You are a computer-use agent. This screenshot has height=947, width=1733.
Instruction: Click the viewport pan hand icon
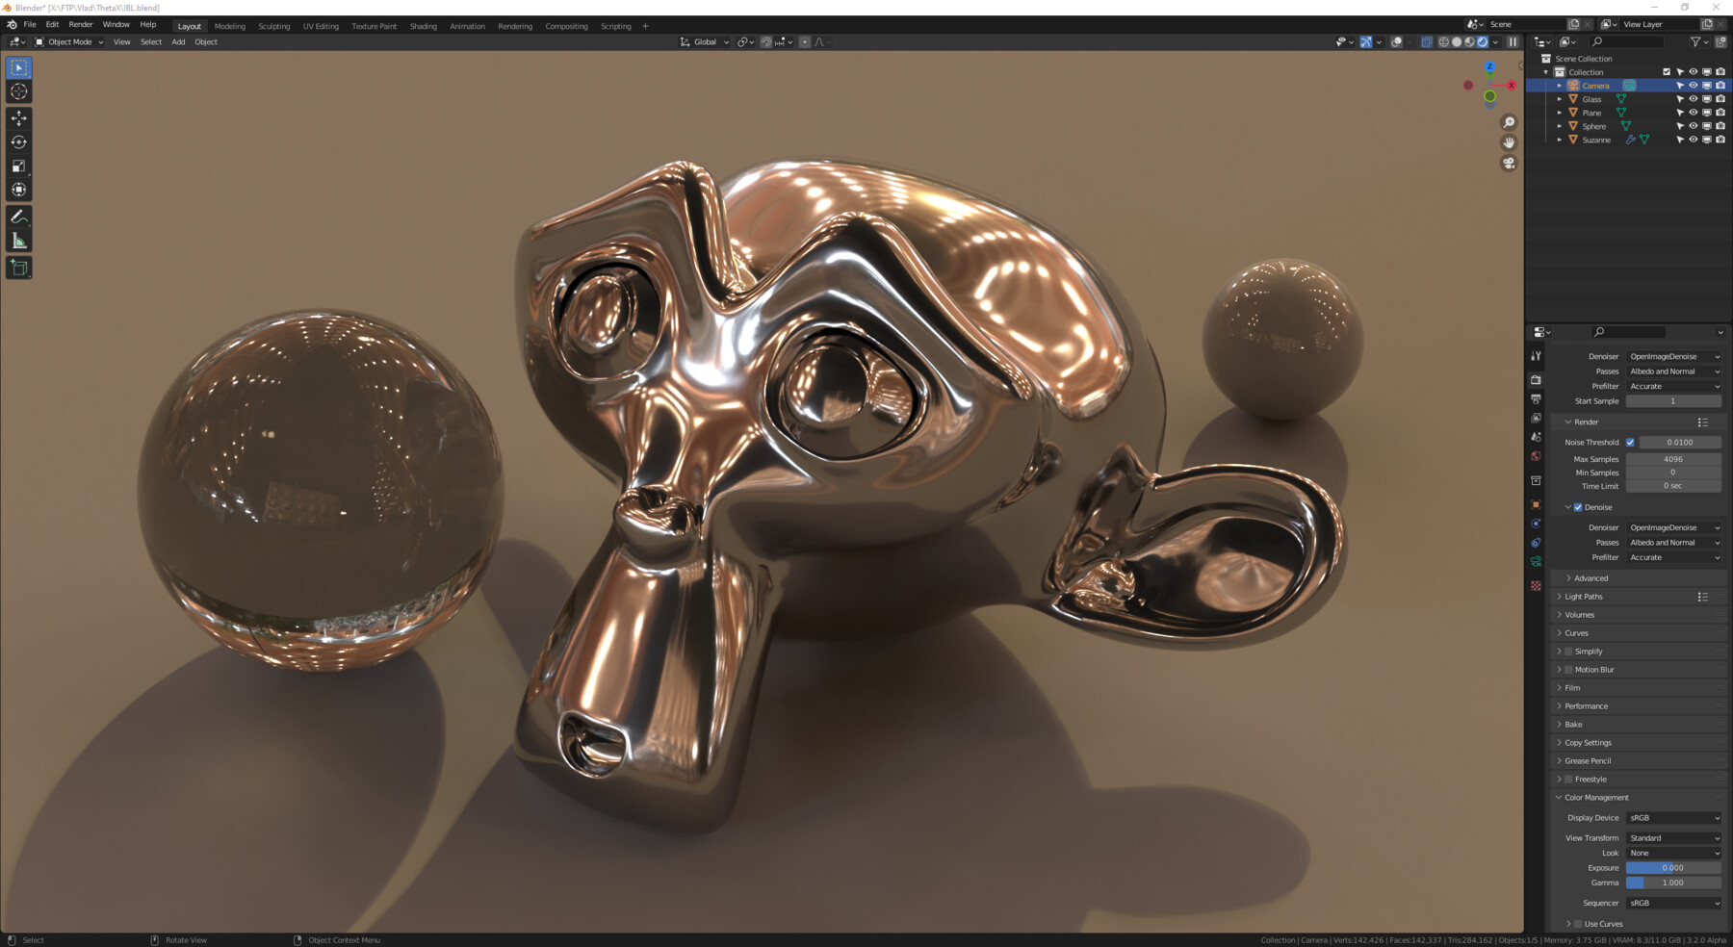(x=1509, y=142)
